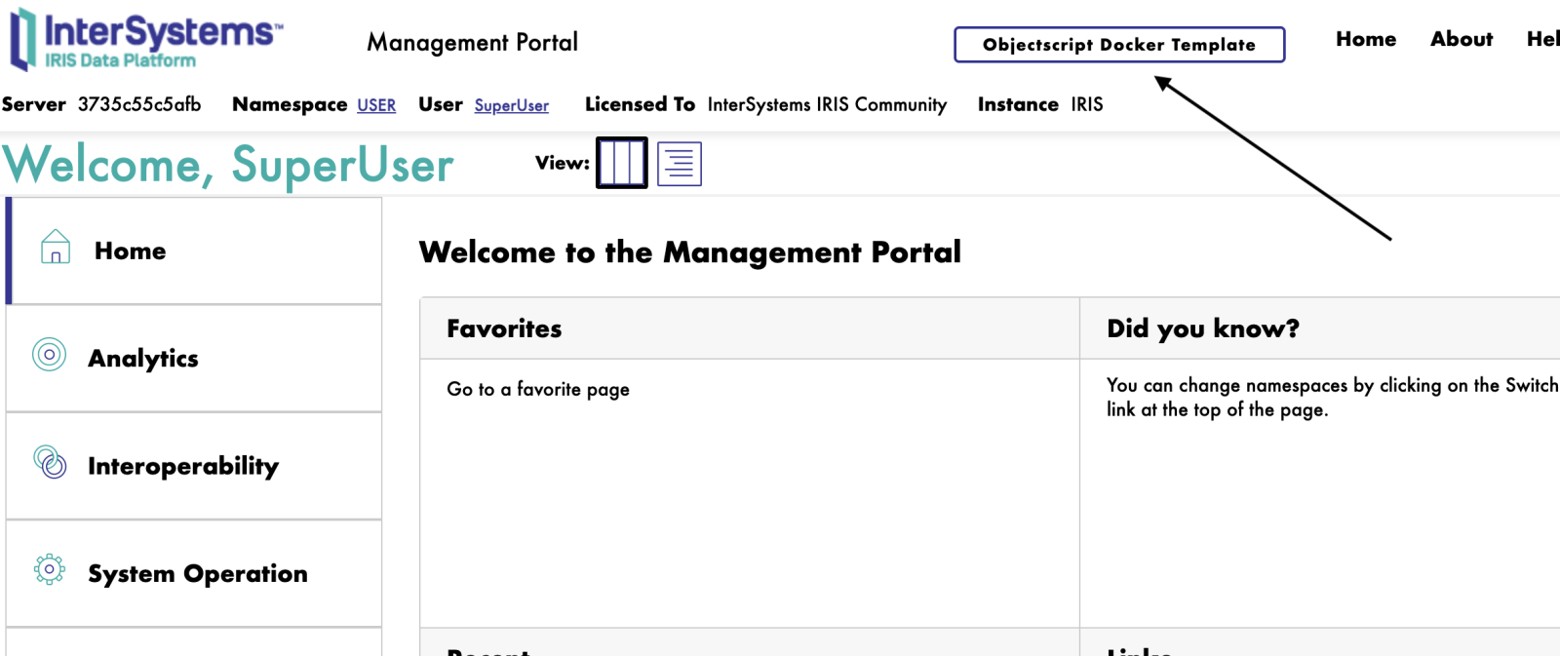The width and height of the screenshot is (1560, 656).
Task: Click the Instance IRIS value
Action: click(x=1087, y=104)
